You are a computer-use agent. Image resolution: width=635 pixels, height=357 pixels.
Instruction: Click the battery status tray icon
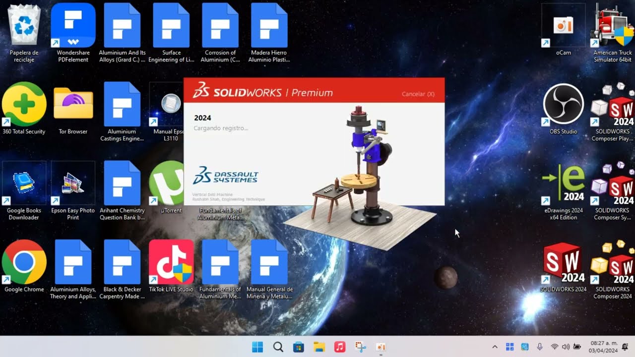[577, 347]
